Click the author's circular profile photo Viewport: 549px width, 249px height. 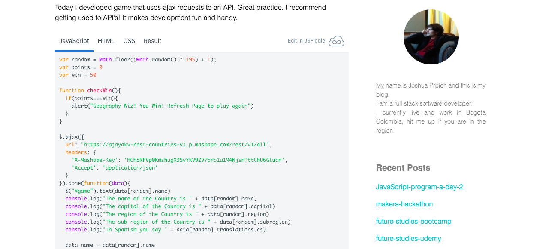click(431, 37)
